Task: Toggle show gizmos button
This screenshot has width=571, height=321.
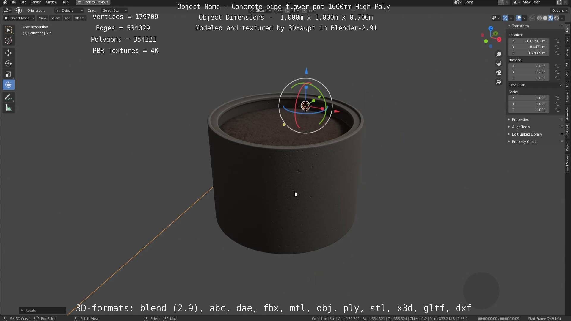Action: (505, 18)
